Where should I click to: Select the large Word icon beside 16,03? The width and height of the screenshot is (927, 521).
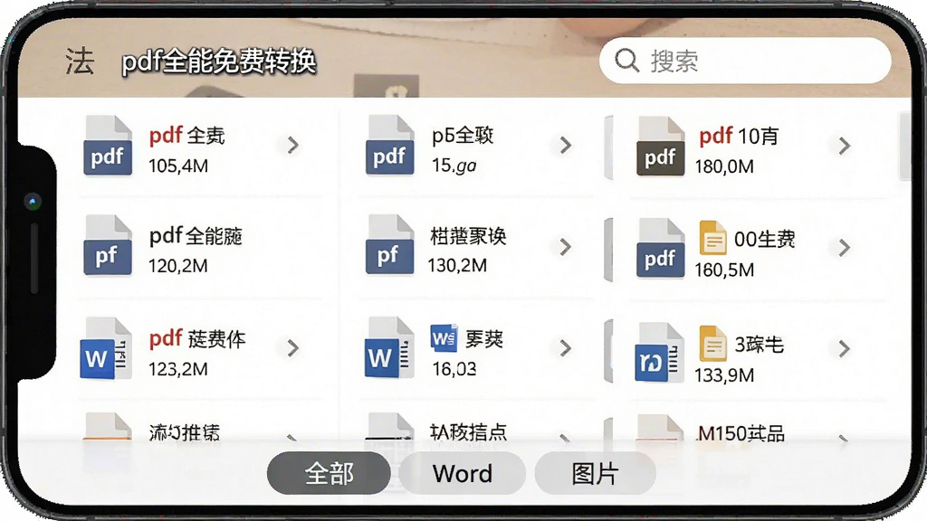(x=389, y=348)
